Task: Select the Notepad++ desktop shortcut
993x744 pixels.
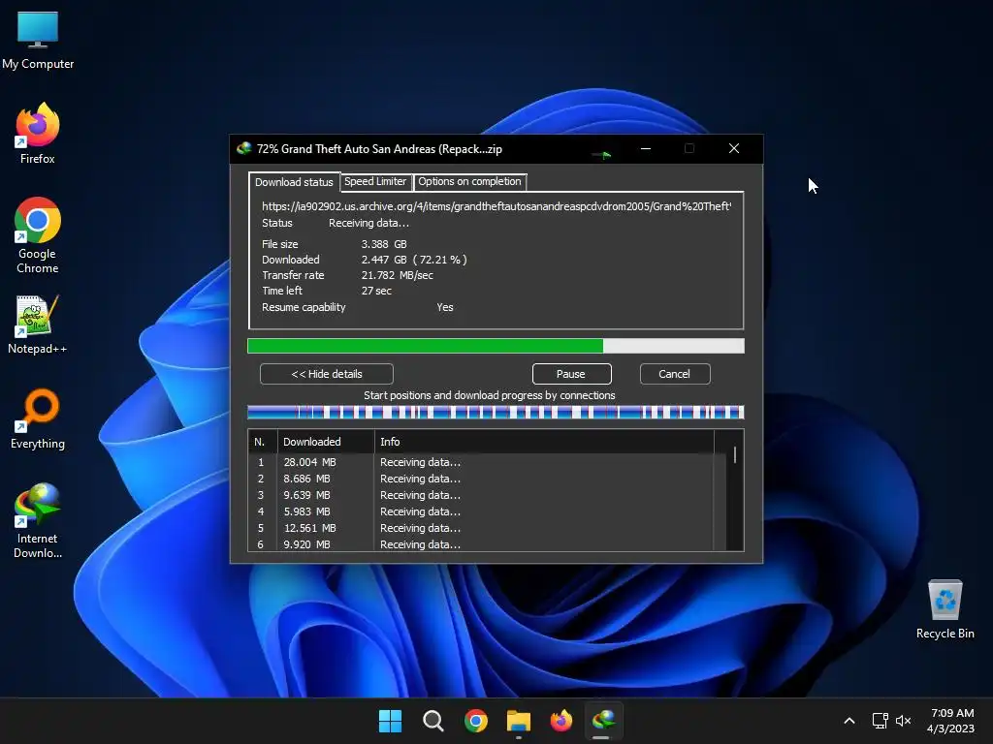Action: [x=38, y=325]
